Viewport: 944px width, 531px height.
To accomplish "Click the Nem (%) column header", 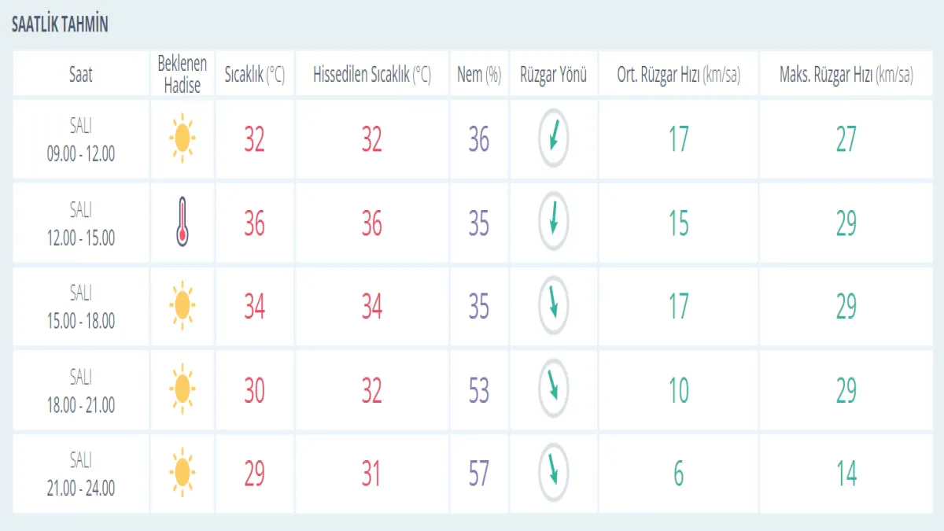I will [x=479, y=75].
